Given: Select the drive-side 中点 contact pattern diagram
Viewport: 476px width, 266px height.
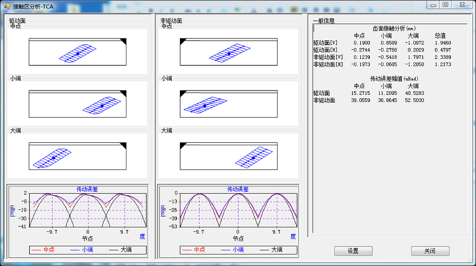Looking at the screenshot, I should (x=78, y=52).
